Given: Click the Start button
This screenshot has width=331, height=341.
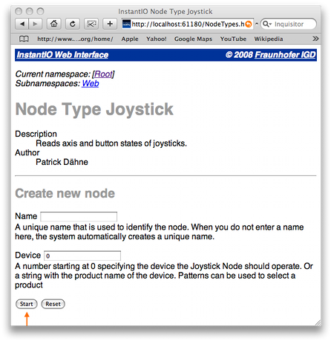Looking at the screenshot, I should pyautogui.click(x=27, y=304).
